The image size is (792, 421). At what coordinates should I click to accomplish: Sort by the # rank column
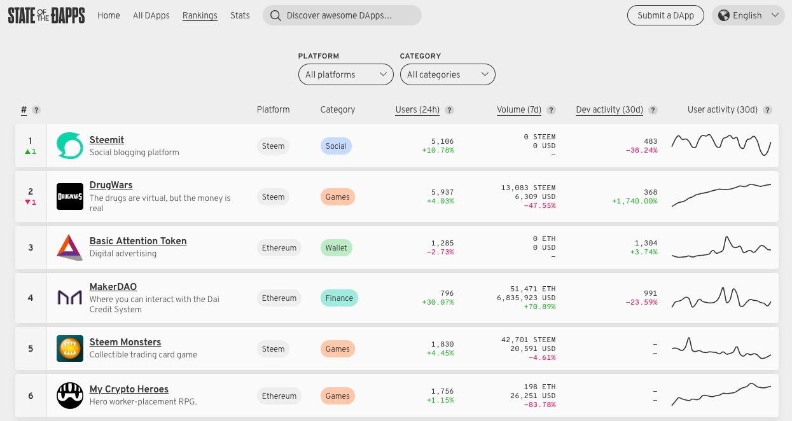24,110
